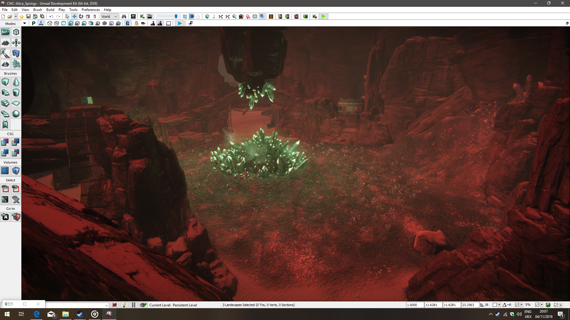Select Terrain editing mode icon
This screenshot has height=320, width=570.
tap(5, 43)
